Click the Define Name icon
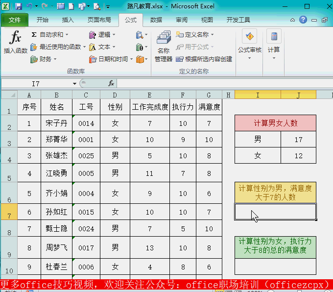 [180, 34]
